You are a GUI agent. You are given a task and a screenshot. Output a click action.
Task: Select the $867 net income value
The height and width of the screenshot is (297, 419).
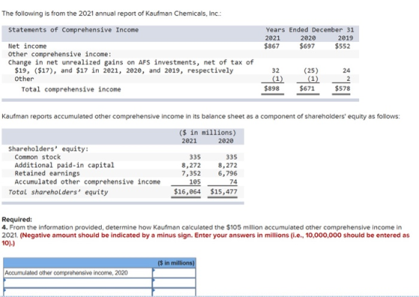click(272, 46)
